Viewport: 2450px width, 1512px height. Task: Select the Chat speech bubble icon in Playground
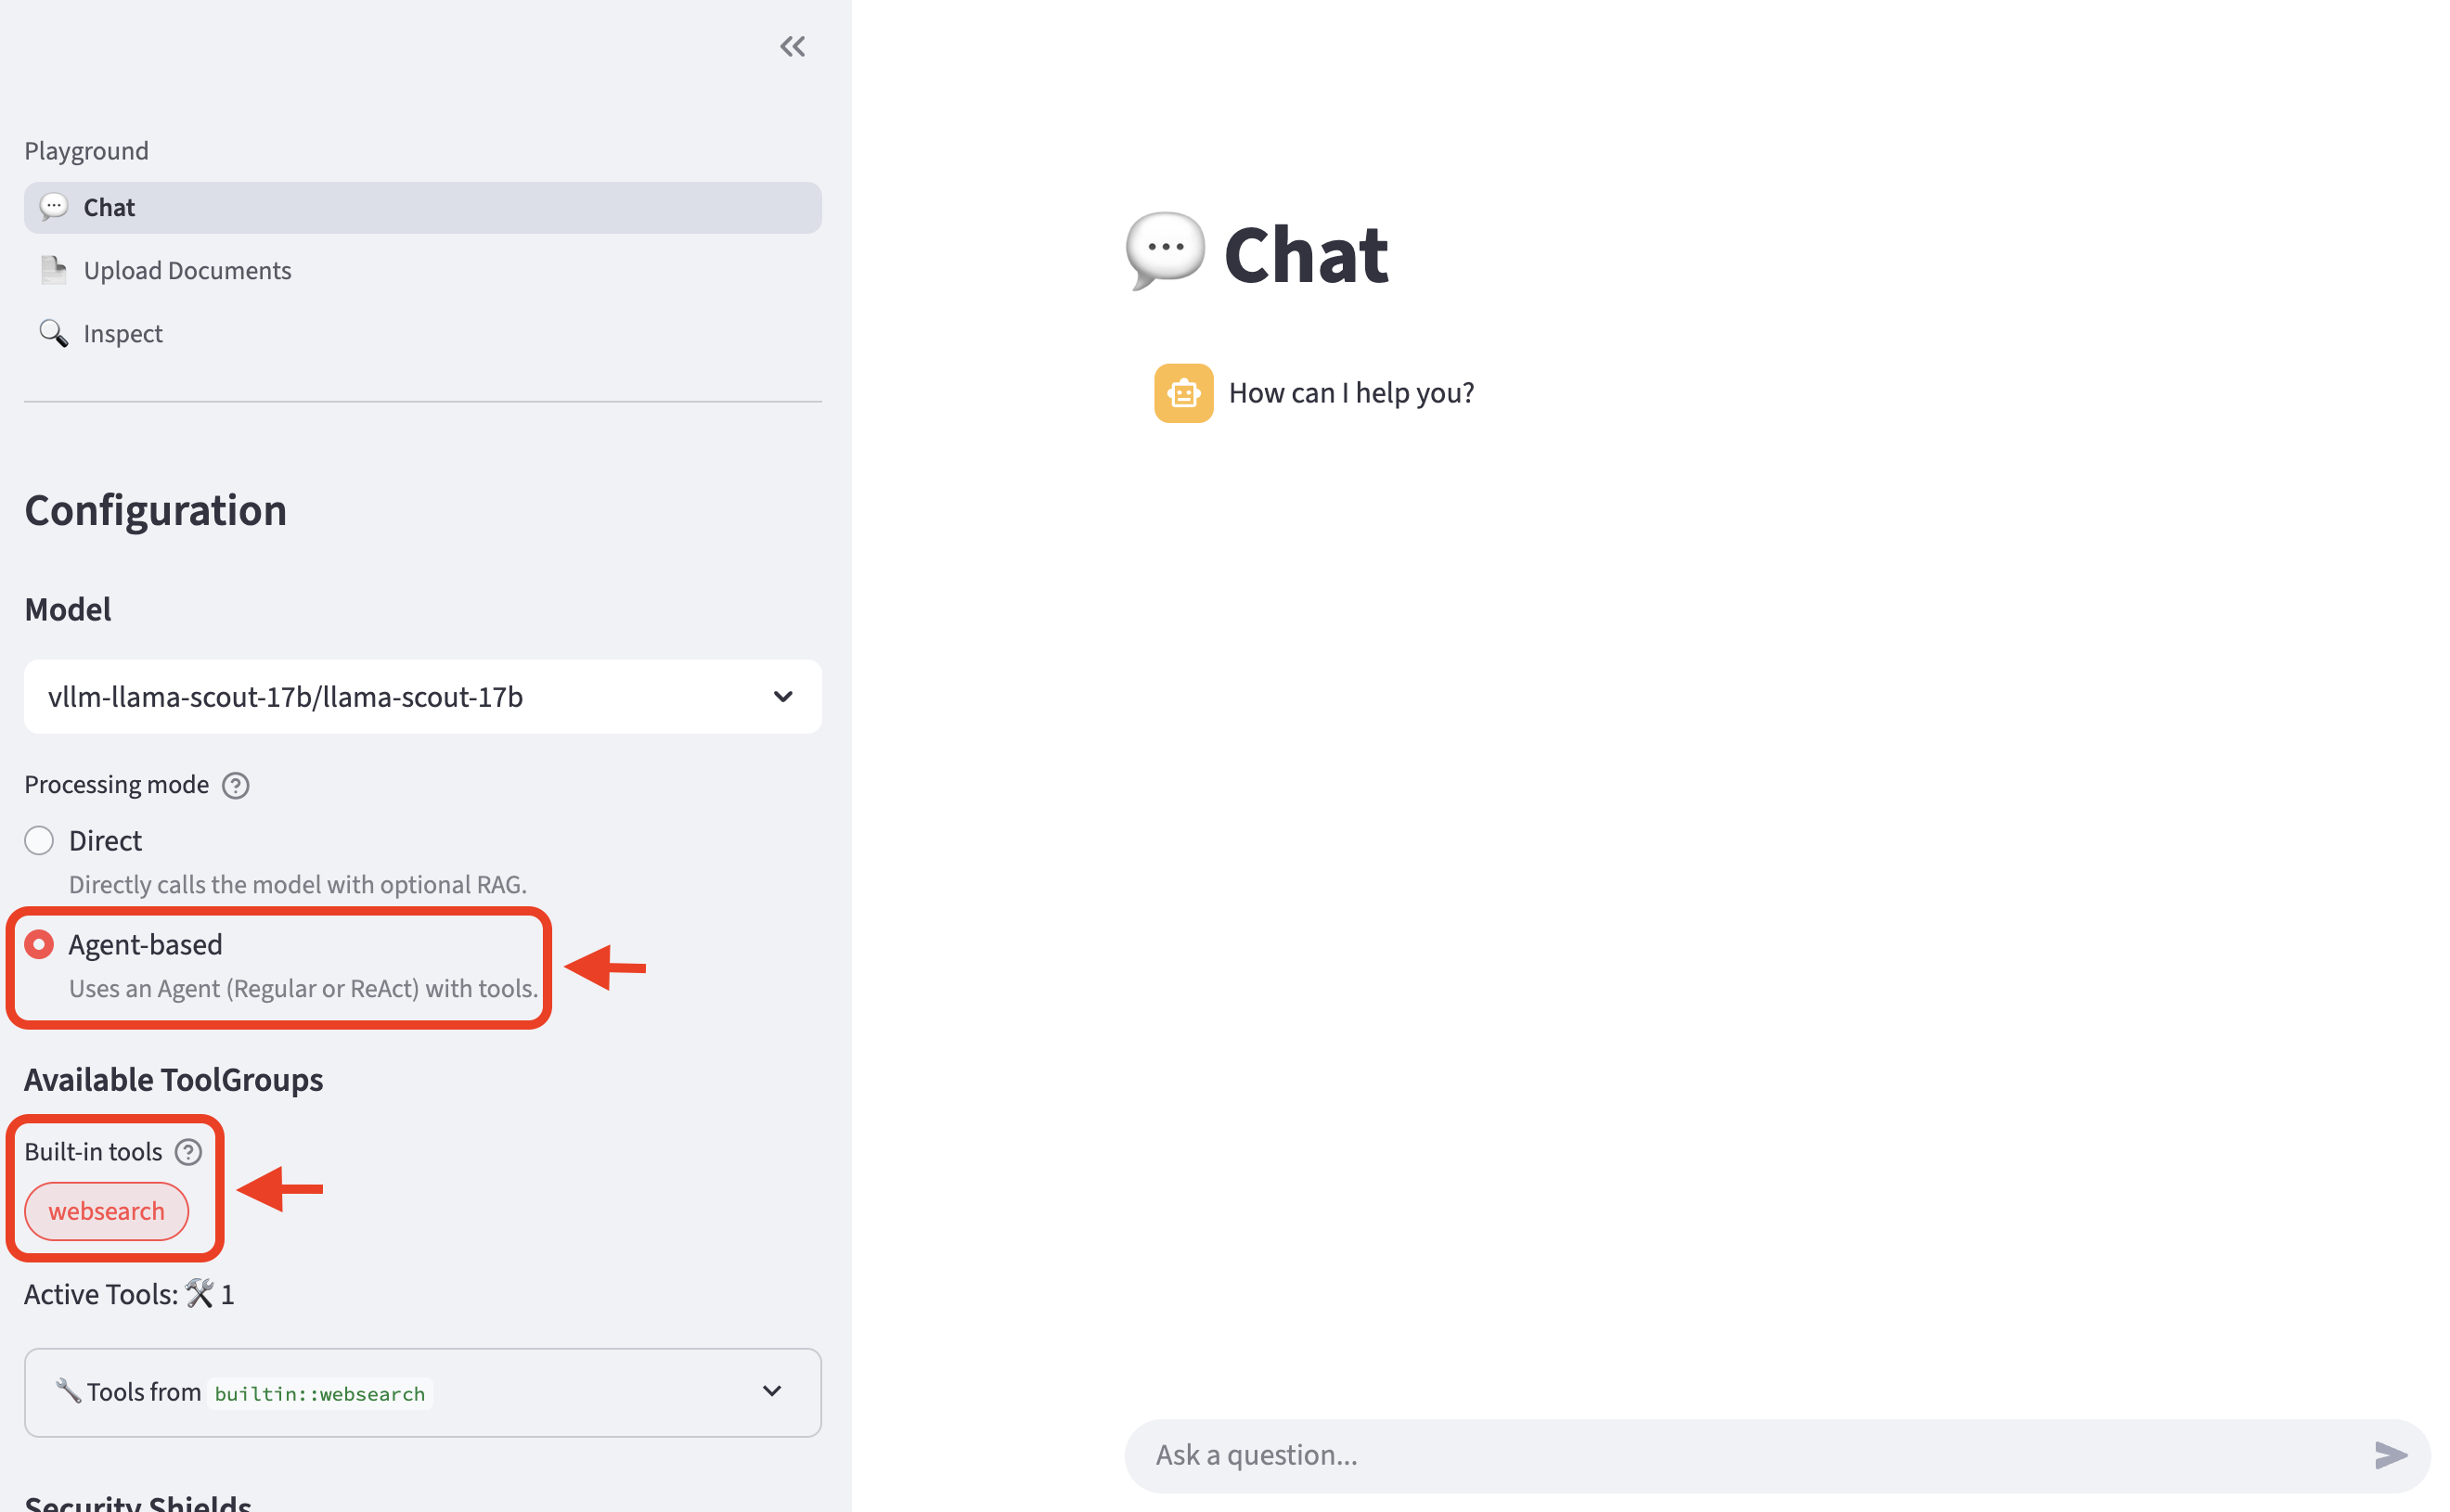53,207
